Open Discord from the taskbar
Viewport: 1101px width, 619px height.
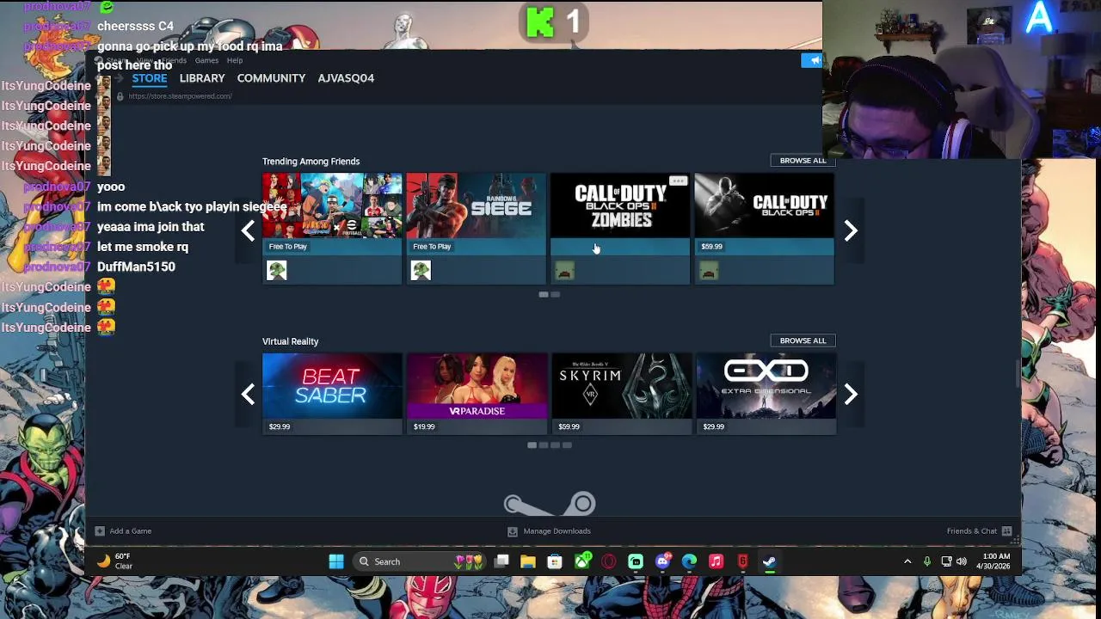point(662,561)
